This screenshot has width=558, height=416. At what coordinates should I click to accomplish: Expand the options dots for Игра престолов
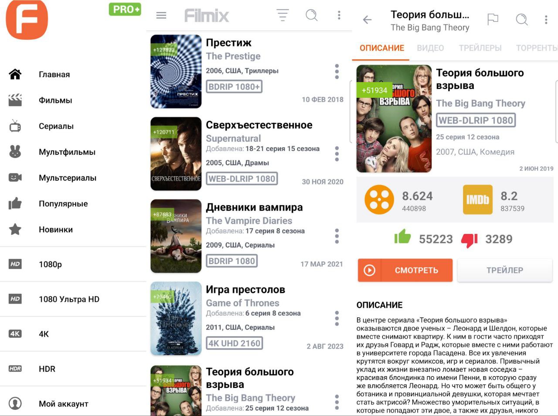(x=337, y=318)
